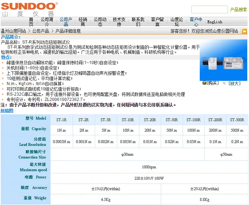
Task: Click the 规格图 heading
Action: 7,111
